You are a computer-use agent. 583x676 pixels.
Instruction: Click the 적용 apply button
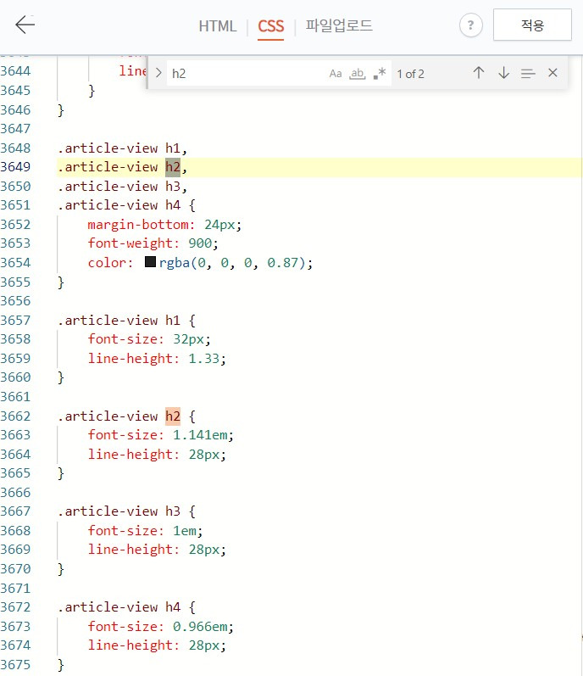point(532,25)
